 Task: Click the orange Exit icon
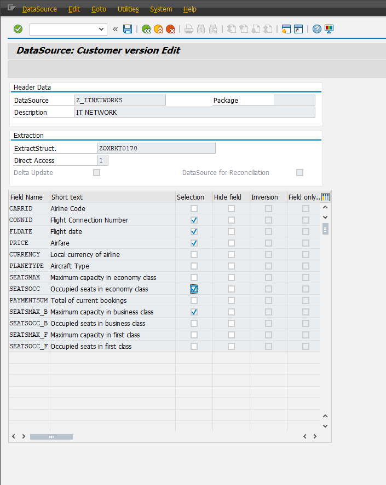(158, 29)
